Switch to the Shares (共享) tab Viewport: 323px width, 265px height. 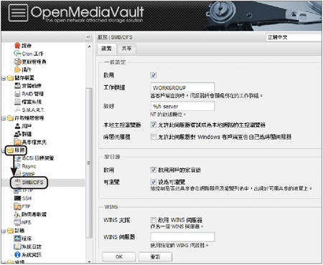tap(126, 49)
